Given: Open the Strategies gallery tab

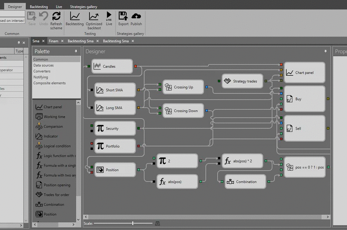Looking at the screenshot, I should tap(83, 7).
